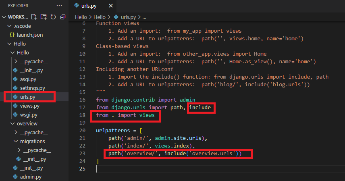Click the first Hello breadcrumb segment
Viewport: 345px width, 181px height.
81,17
